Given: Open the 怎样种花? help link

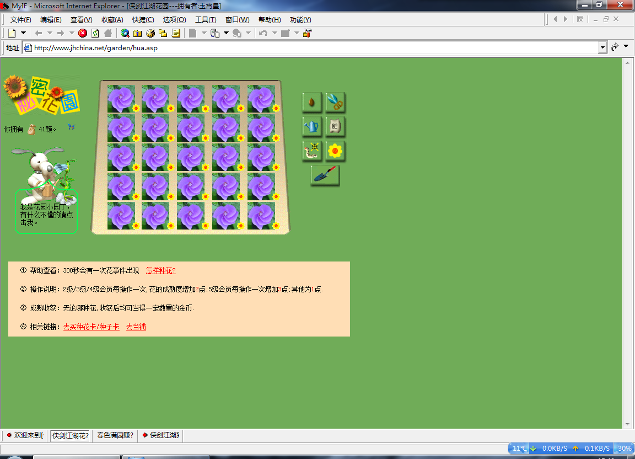Looking at the screenshot, I should [161, 270].
